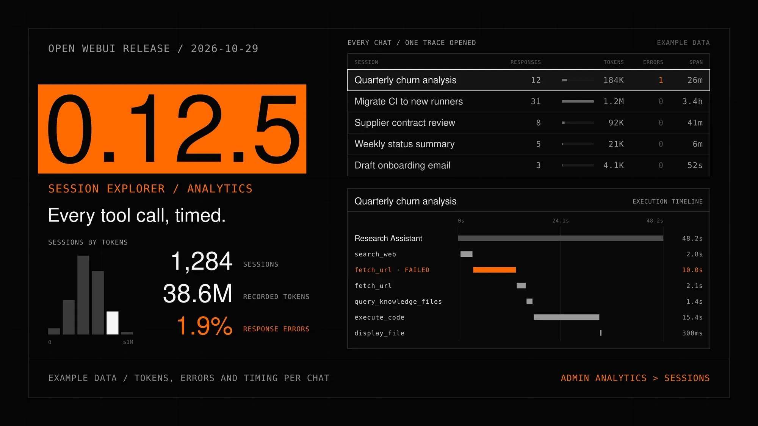758x426 pixels.
Task: Click the 3.4h span value
Action: (692, 101)
